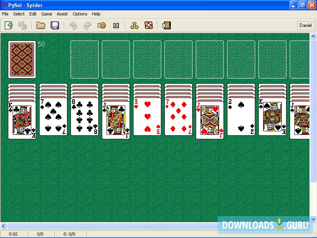Select the 7 of spades card
Screen dimensions: 317x238
point(53,117)
